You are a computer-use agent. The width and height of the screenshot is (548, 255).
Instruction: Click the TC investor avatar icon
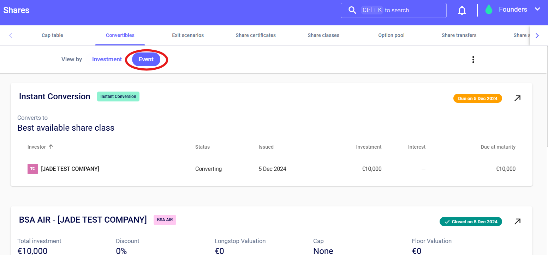[x=32, y=169]
